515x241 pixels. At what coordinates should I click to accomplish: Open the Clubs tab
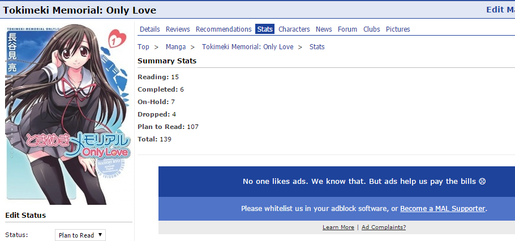(371, 29)
